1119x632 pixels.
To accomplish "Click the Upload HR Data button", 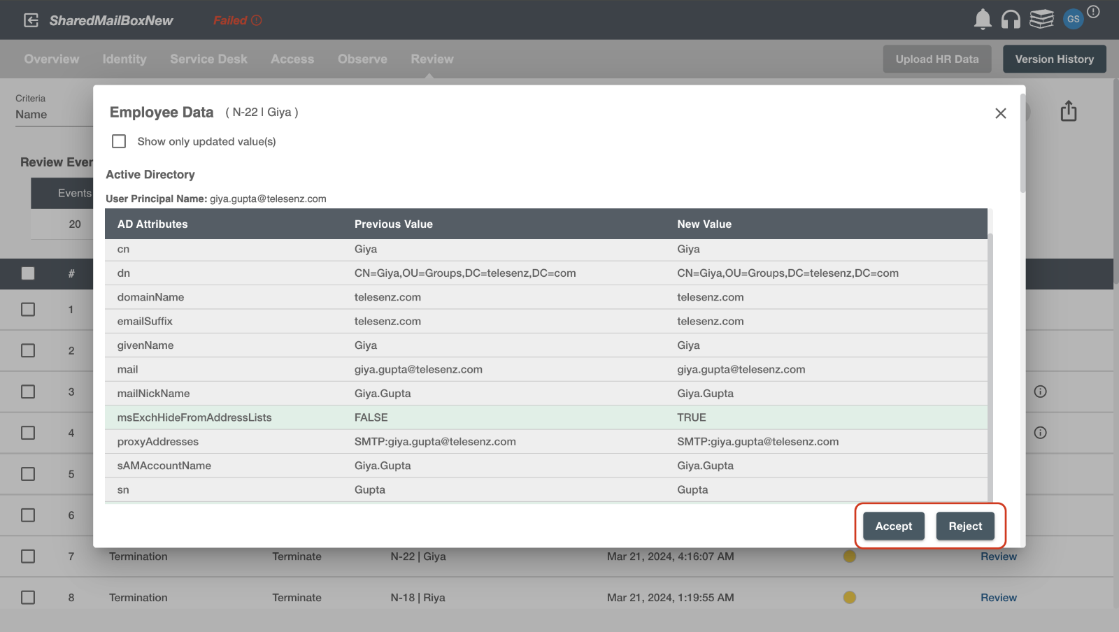I will click(x=937, y=59).
